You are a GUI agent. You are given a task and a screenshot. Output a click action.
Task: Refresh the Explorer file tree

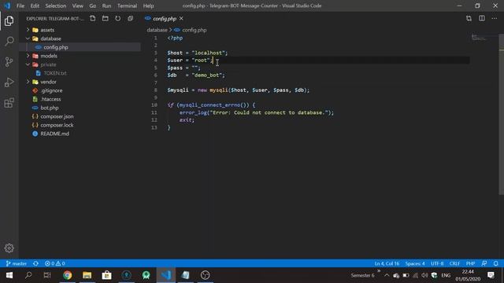pyautogui.click(x=117, y=18)
